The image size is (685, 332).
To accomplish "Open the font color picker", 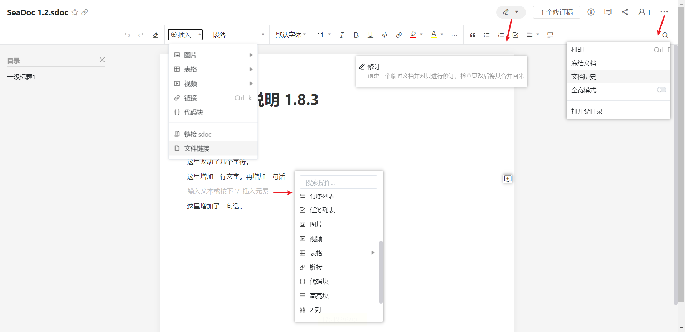I will (x=437, y=35).
